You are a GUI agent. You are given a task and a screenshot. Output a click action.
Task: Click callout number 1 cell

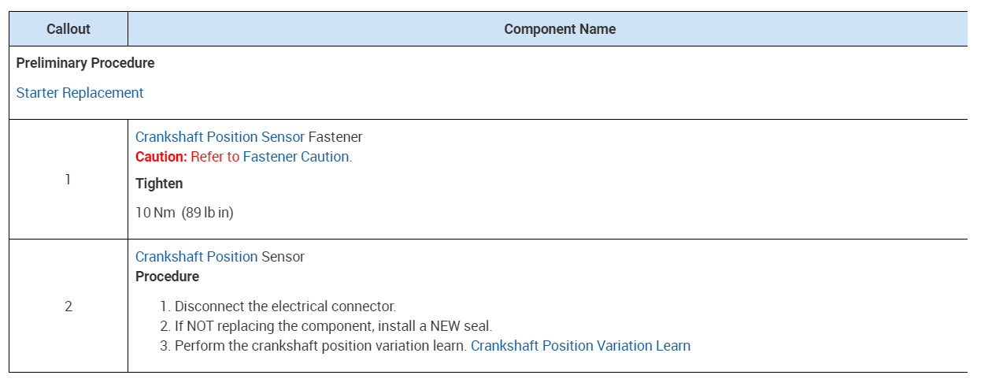[68, 180]
